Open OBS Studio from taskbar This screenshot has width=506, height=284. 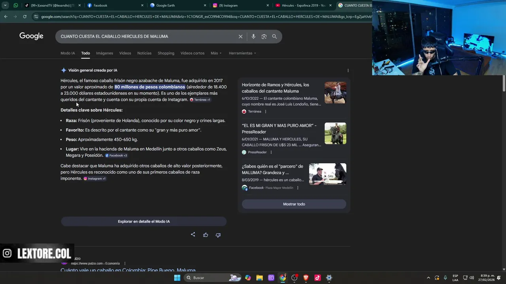(294, 278)
